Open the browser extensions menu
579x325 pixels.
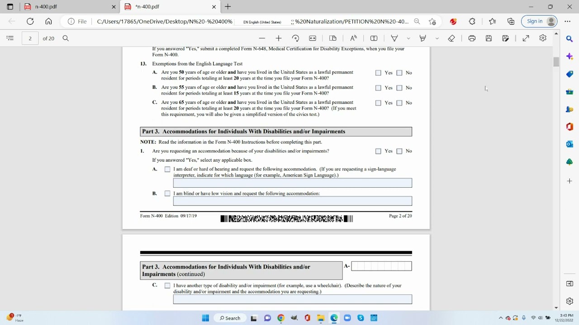pos(472,21)
